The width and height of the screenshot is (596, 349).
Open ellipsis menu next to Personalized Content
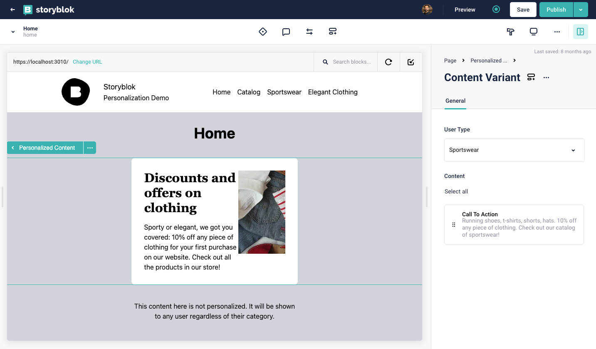pos(90,148)
